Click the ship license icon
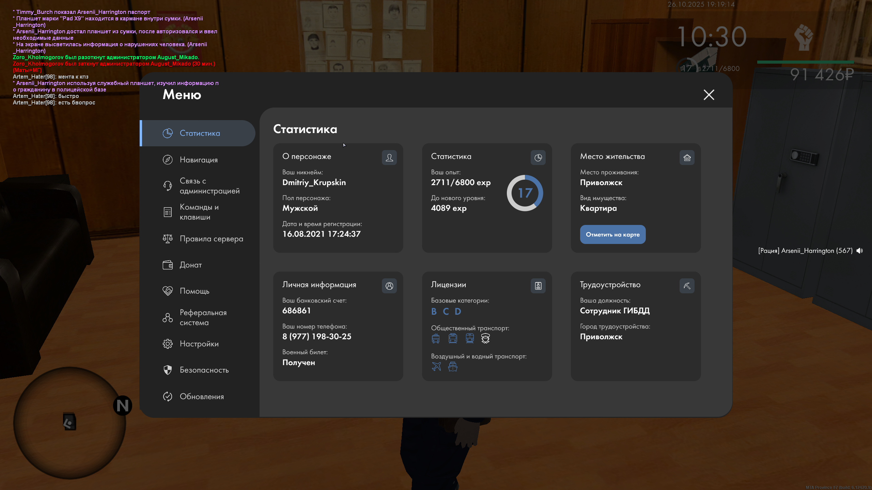 453,366
